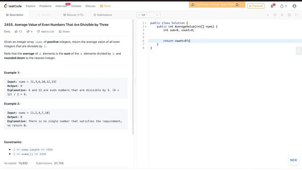Toggle fullscreen editor mode
The height and width of the screenshot is (170, 302).
pyautogui.click(x=296, y=15)
